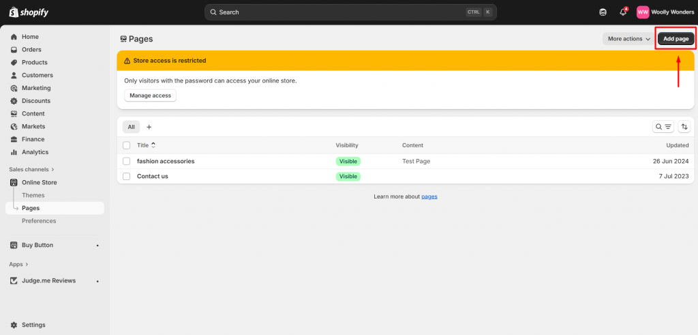This screenshot has width=698, height=335.
Task: Click the Buy Button icon
Action: (x=14, y=245)
